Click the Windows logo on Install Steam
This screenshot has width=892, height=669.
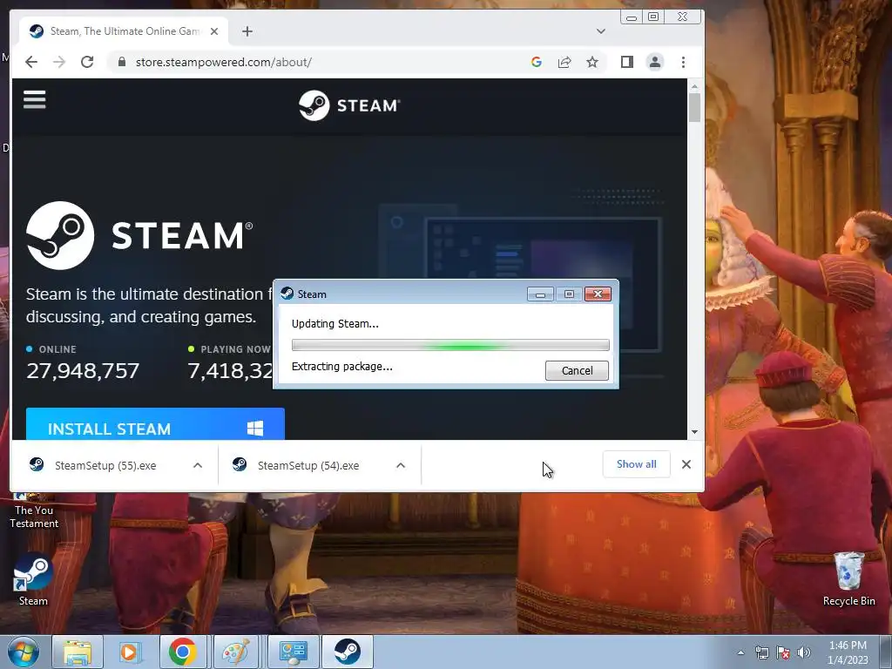coord(255,429)
